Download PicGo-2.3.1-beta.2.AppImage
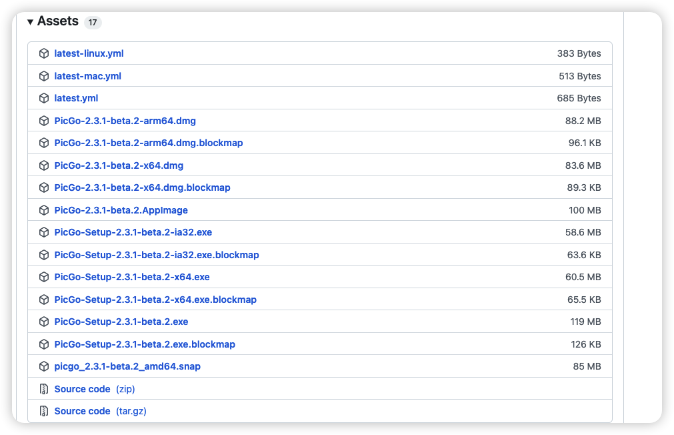The height and width of the screenshot is (435, 674). point(121,210)
